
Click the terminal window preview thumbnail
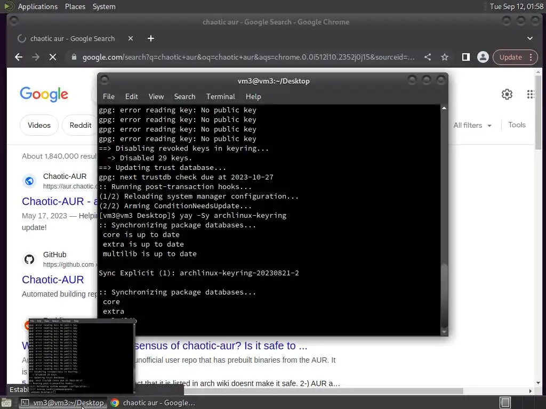click(81, 356)
